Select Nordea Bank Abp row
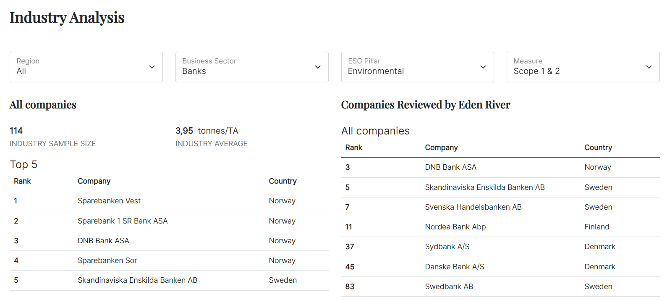 [500, 227]
